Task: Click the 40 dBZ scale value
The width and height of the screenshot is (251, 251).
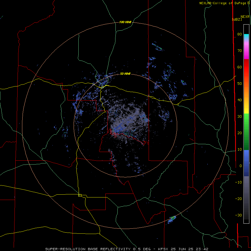Action: [x=240, y=100]
